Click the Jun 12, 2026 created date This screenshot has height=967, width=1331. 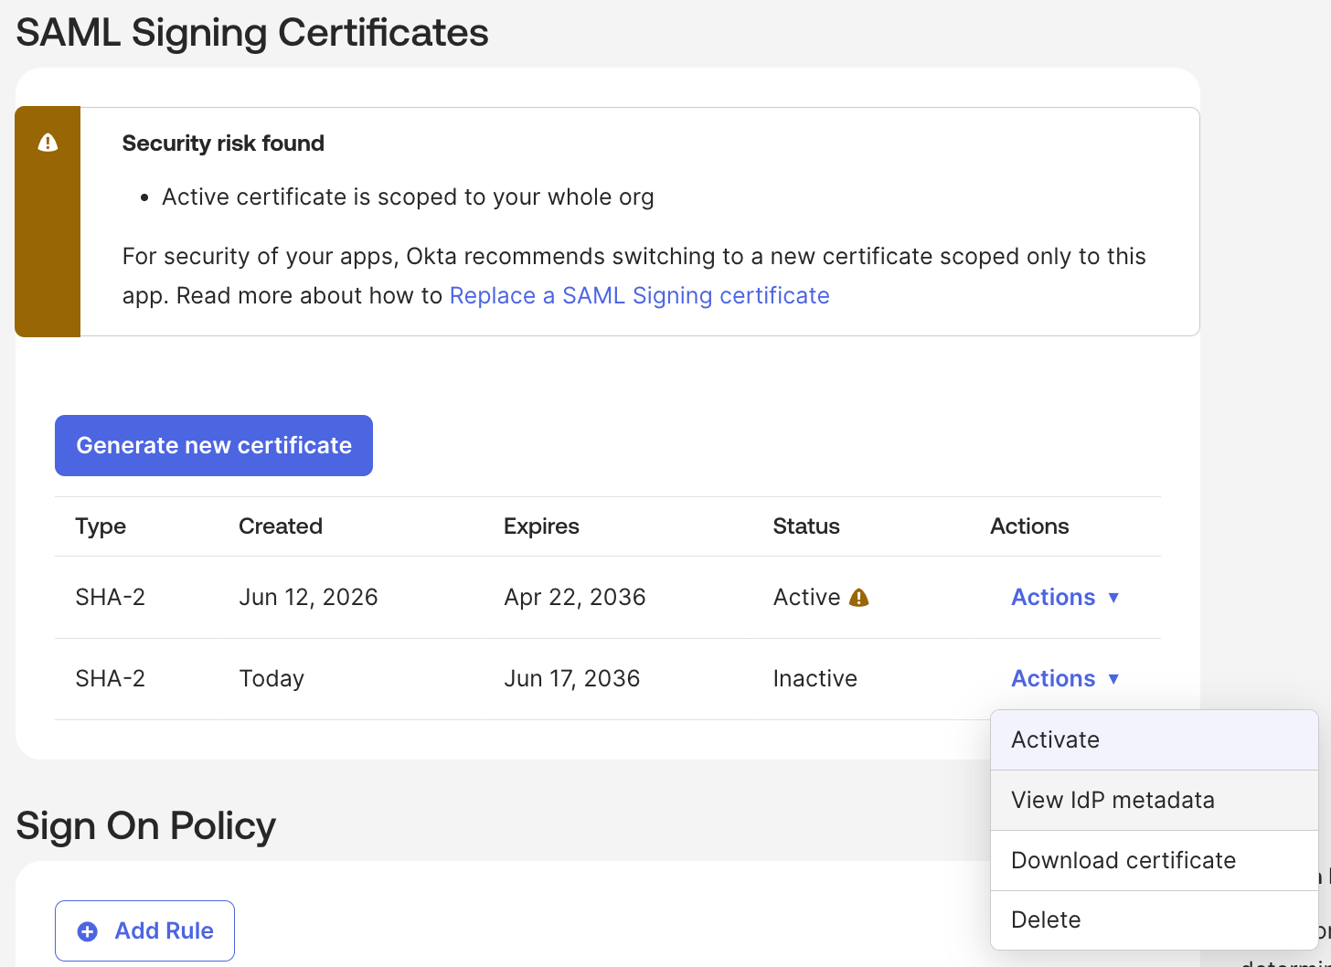(308, 597)
